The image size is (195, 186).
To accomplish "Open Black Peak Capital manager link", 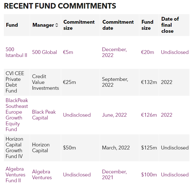I will [x=44, y=115].
